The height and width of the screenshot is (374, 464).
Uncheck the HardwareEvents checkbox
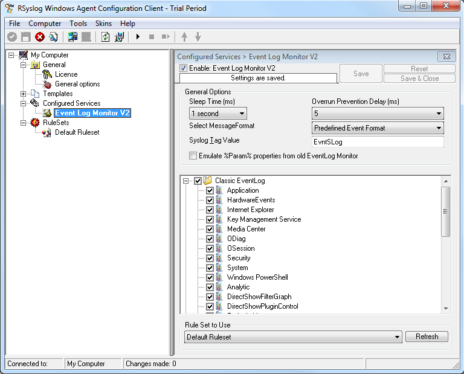pyautogui.click(x=210, y=200)
